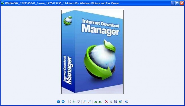Zoom in with magnifier plus icon
185x106 pixels.
coord(85,102)
